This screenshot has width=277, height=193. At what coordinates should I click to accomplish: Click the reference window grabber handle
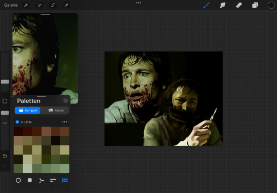45,14
